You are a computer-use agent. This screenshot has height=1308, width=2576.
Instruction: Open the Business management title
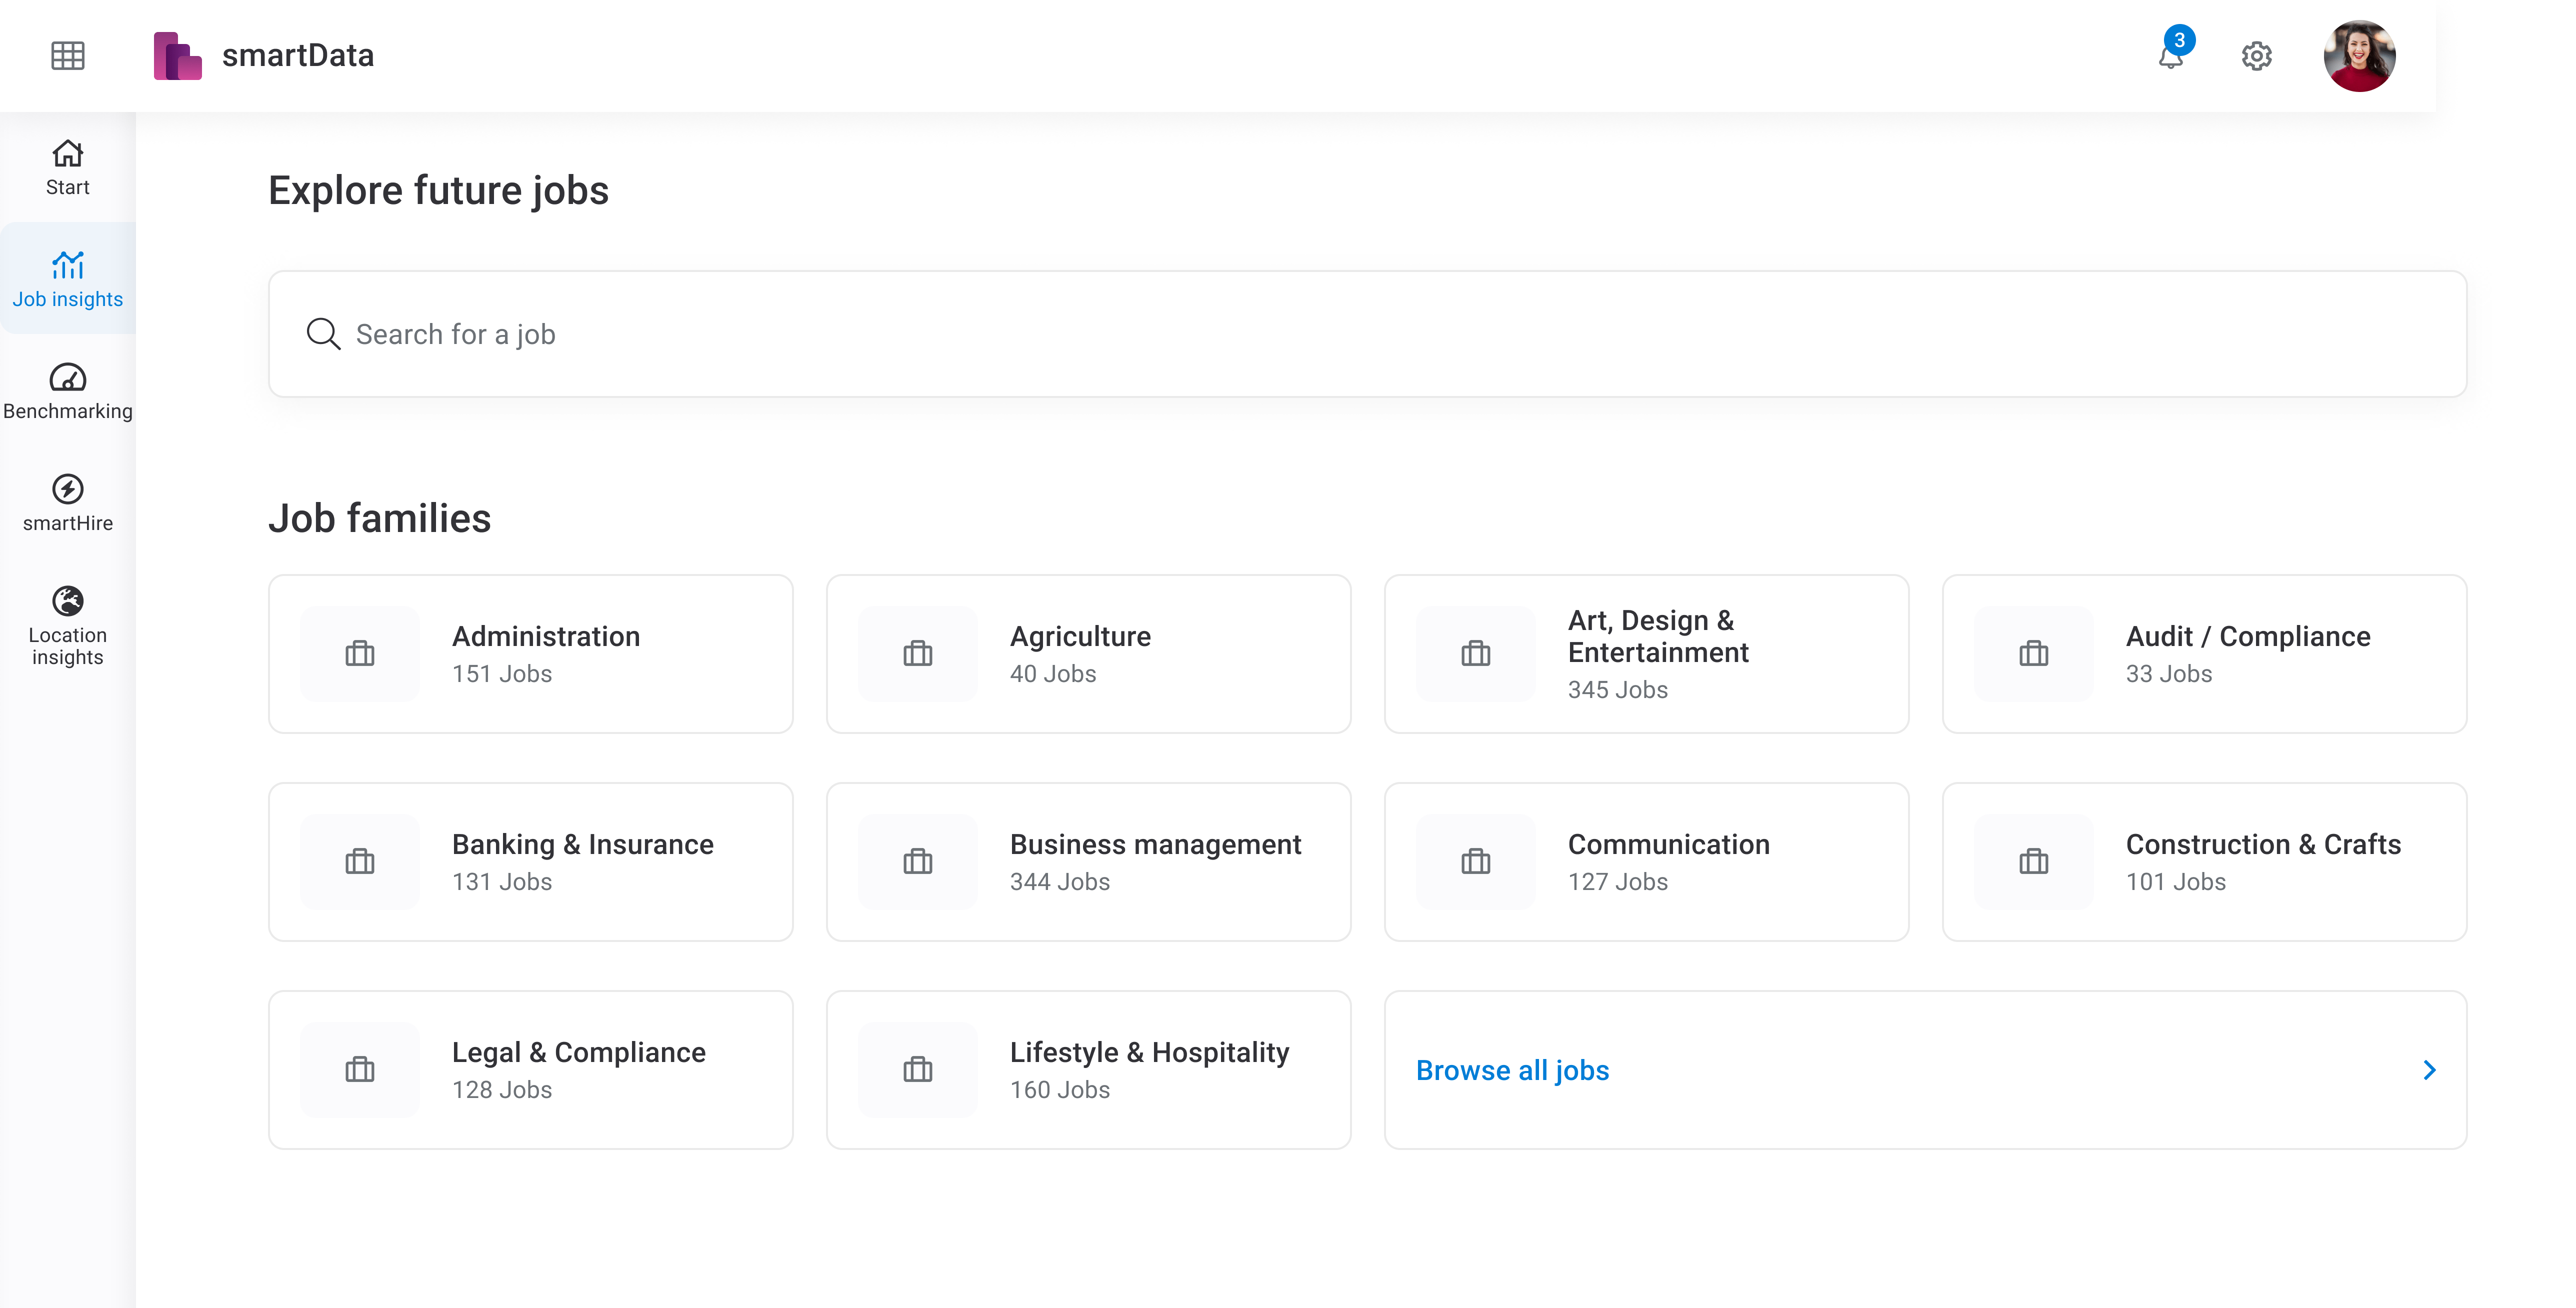(1155, 844)
